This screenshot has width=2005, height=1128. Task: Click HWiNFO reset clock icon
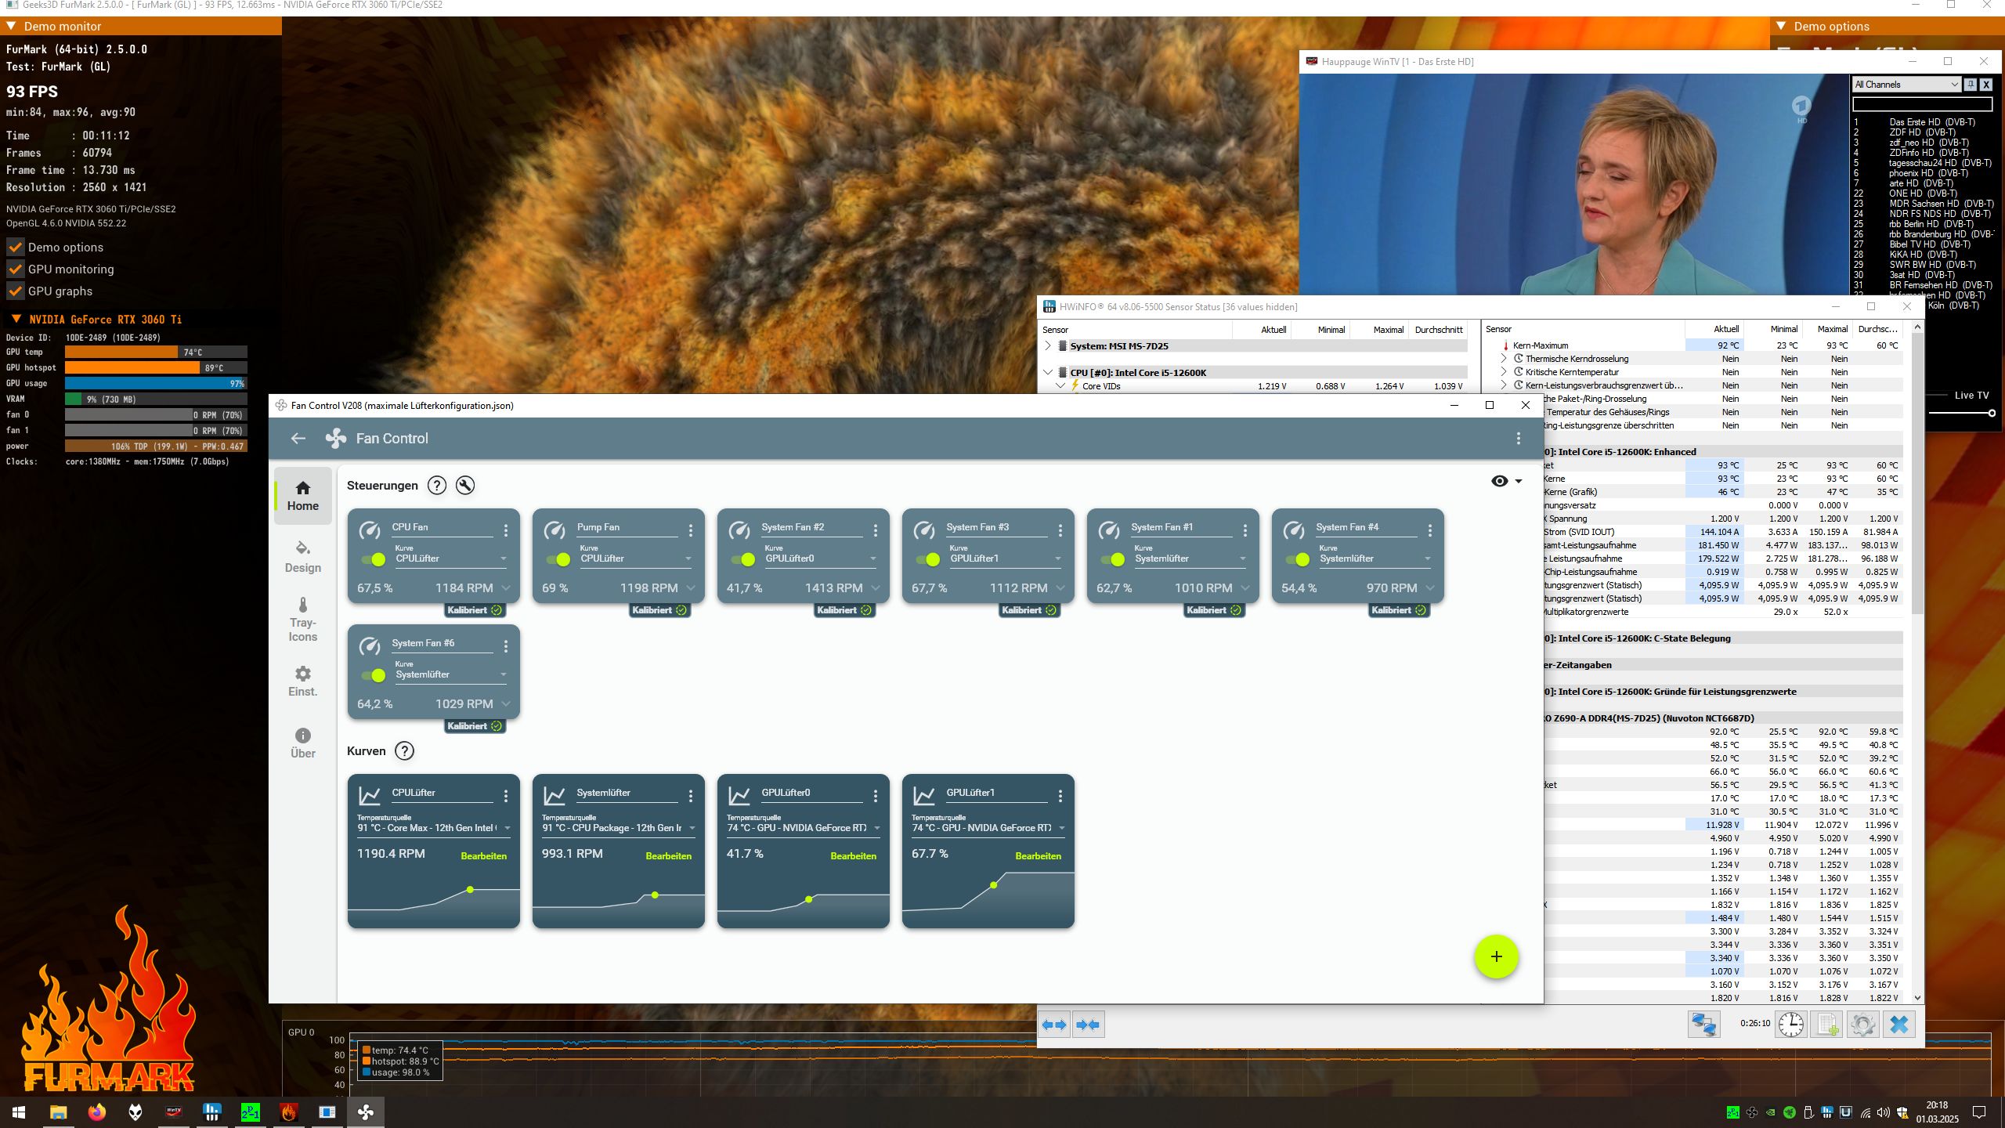tap(1790, 1024)
